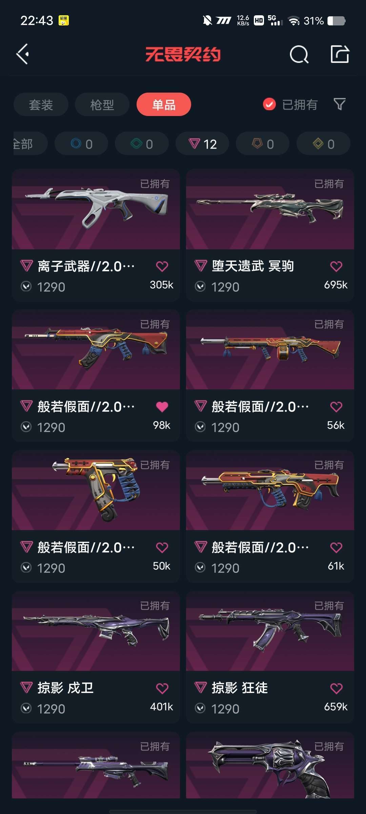
Task: Filter by pink triangle tier showing 12
Action: coord(202,144)
